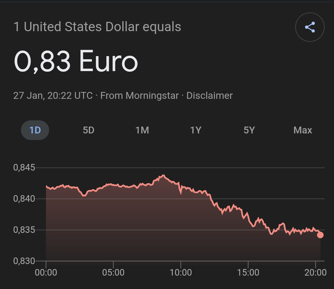Click the "1 United States Dollar equals" heading

coord(97,27)
